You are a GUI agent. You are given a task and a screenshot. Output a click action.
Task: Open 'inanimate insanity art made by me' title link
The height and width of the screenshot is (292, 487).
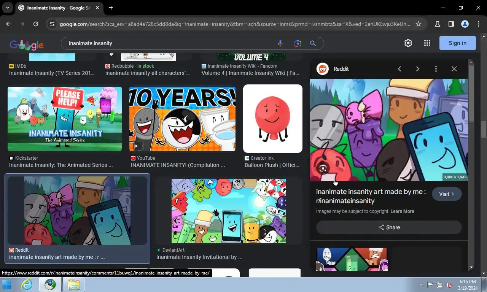point(371,196)
